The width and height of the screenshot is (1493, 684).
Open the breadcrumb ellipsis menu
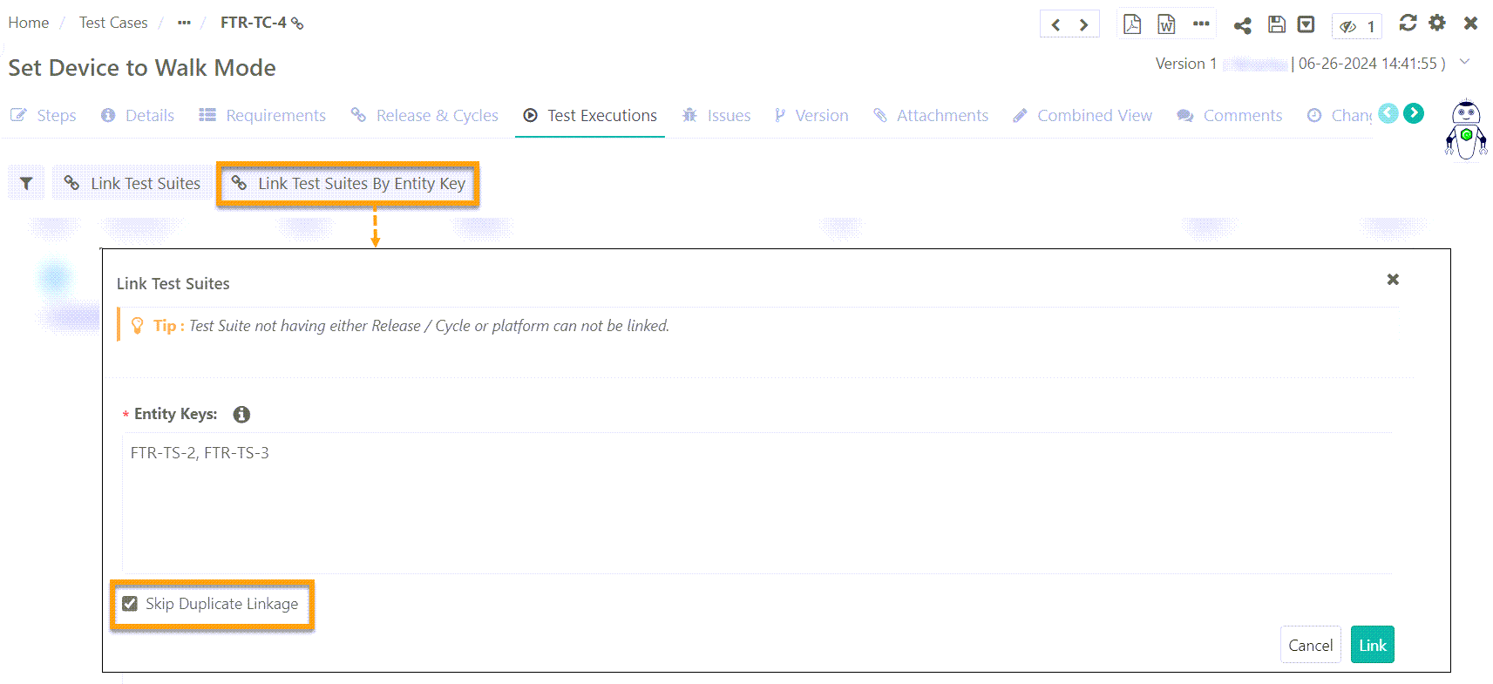pos(184,23)
